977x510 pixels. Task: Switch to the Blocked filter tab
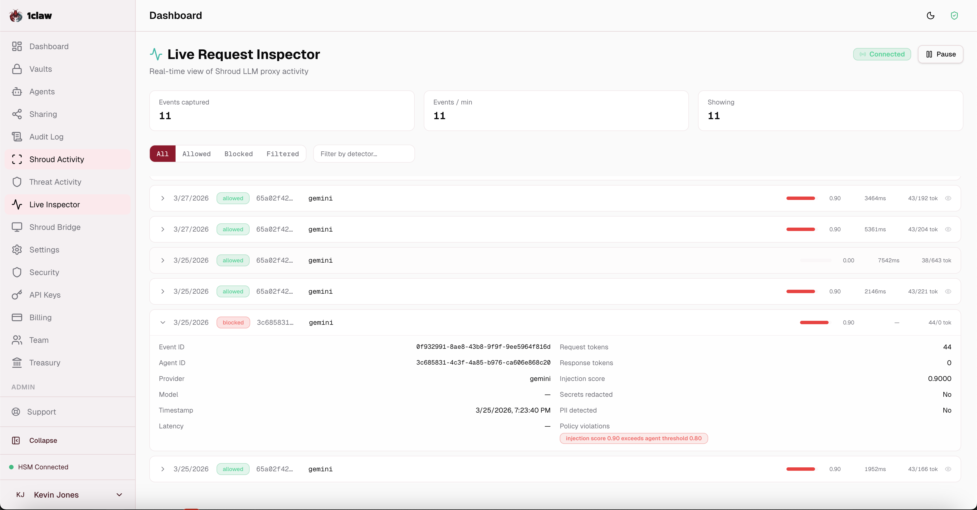(238, 154)
